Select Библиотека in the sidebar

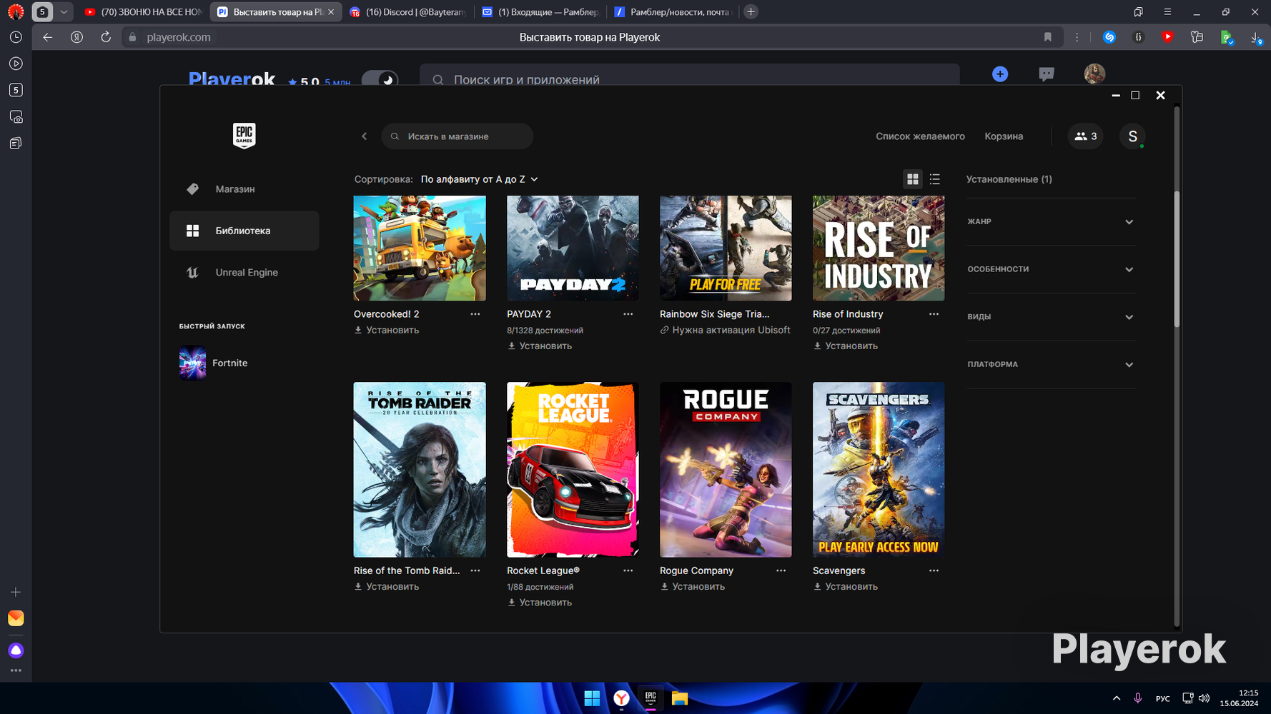click(x=244, y=231)
